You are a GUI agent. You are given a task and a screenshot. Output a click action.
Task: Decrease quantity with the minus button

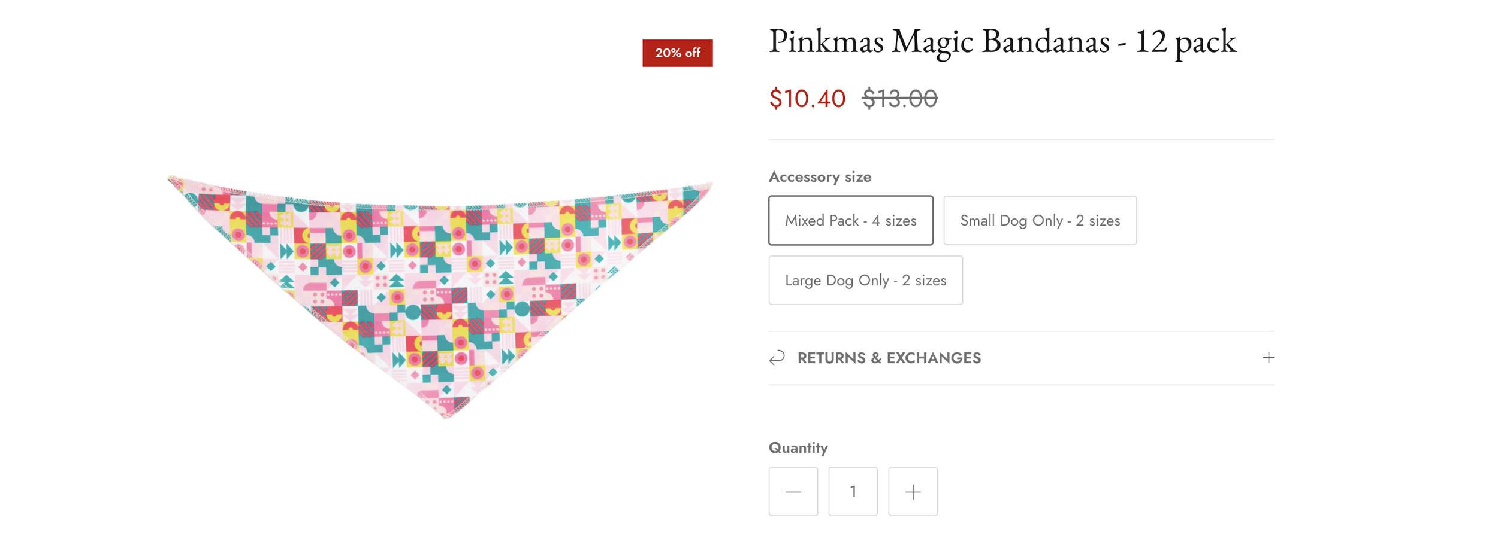point(793,492)
